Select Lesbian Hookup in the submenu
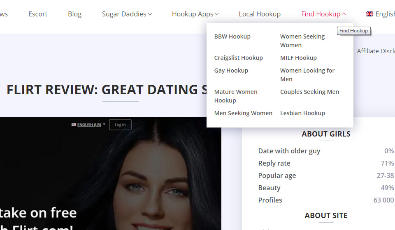Viewport: 395px width, 230px height. coord(302,113)
